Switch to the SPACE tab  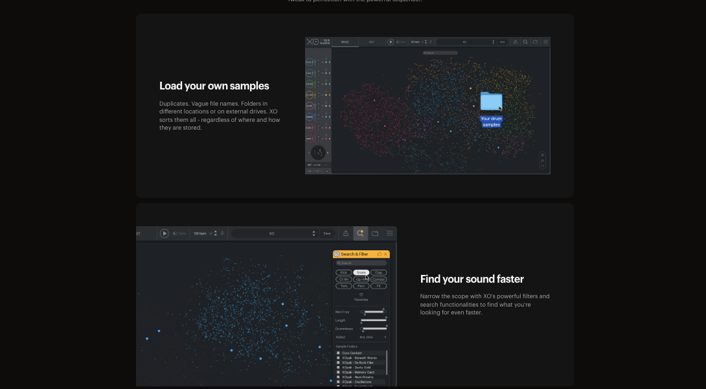[x=345, y=42]
